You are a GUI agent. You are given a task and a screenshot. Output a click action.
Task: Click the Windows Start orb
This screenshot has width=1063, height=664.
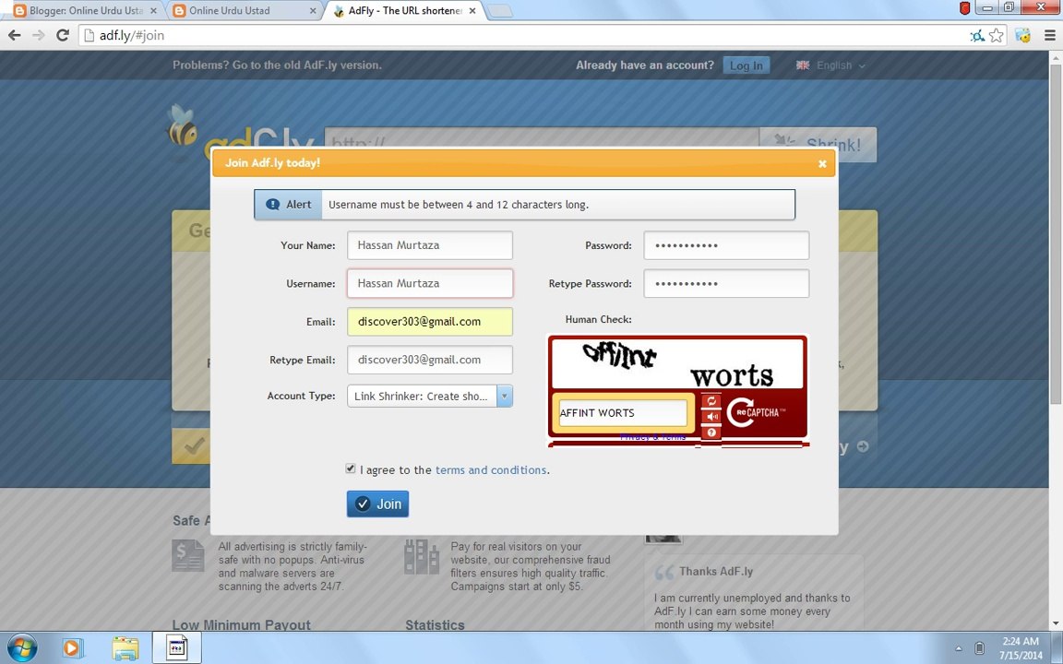pos(21,647)
